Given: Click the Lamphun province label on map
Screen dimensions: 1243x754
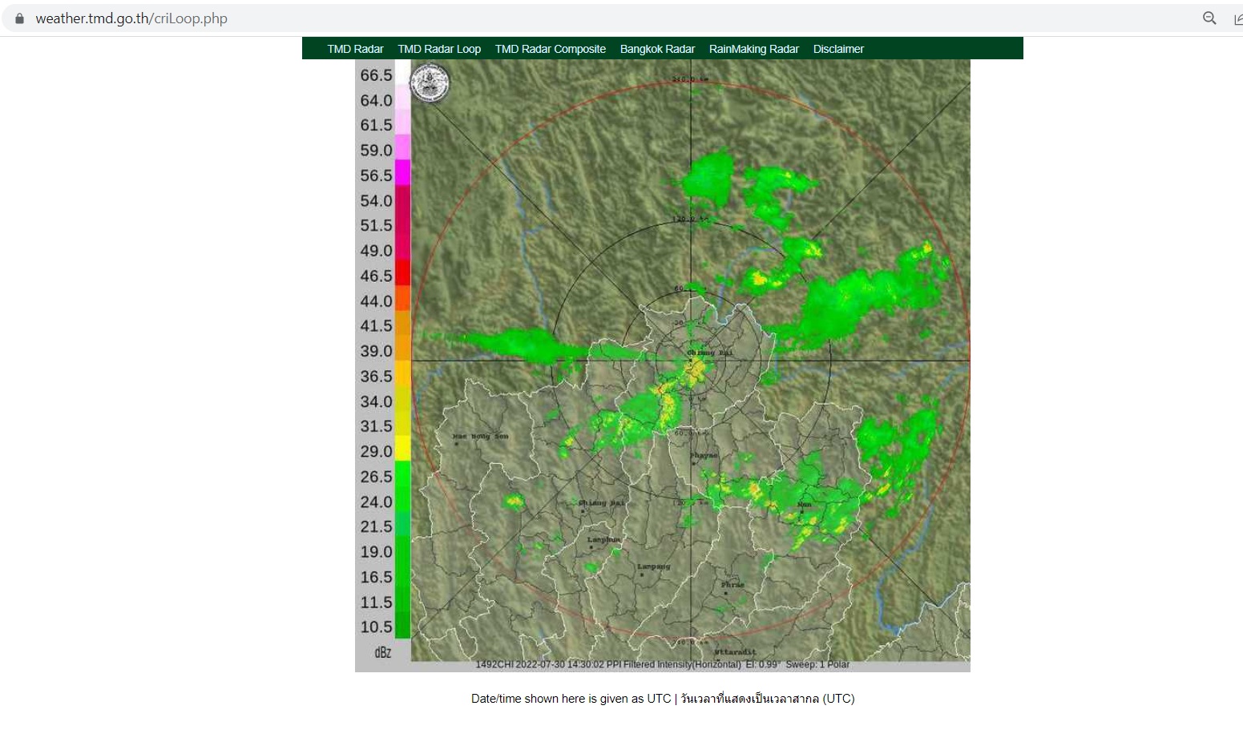Looking at the screenshot, I should click(x=603, y=539).
